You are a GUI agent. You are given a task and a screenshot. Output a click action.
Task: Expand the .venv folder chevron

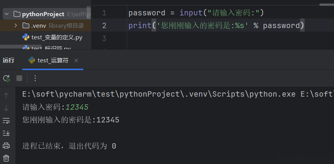point(15,26)
